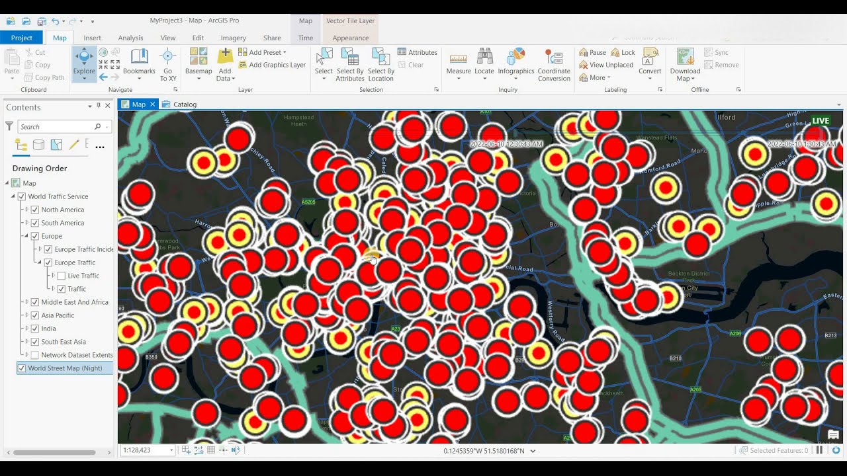The height and width of the screenshot is (476, 847).
Task: Enable Network Dataset Extents layer
Action: [x=35, y=355]
